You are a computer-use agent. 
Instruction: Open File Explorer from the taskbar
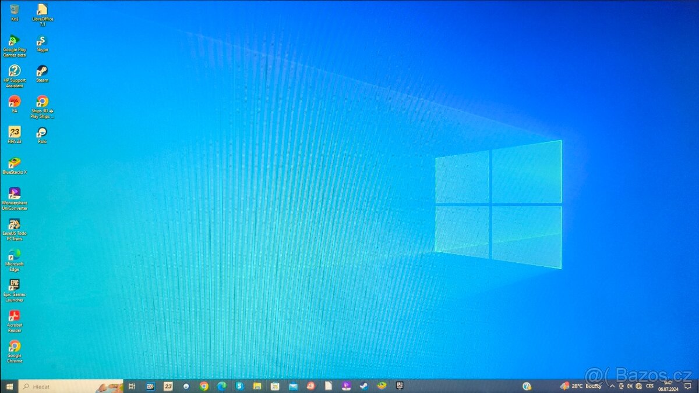pos(257,386)
